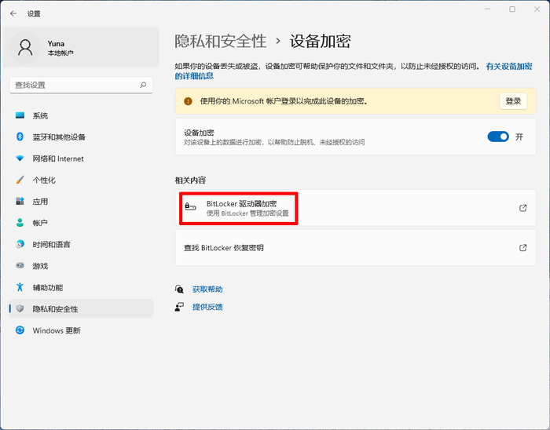The height and width of the screenshot is (430, 550).
Task: Open 帐户 settings category
Action: (81, 223)
